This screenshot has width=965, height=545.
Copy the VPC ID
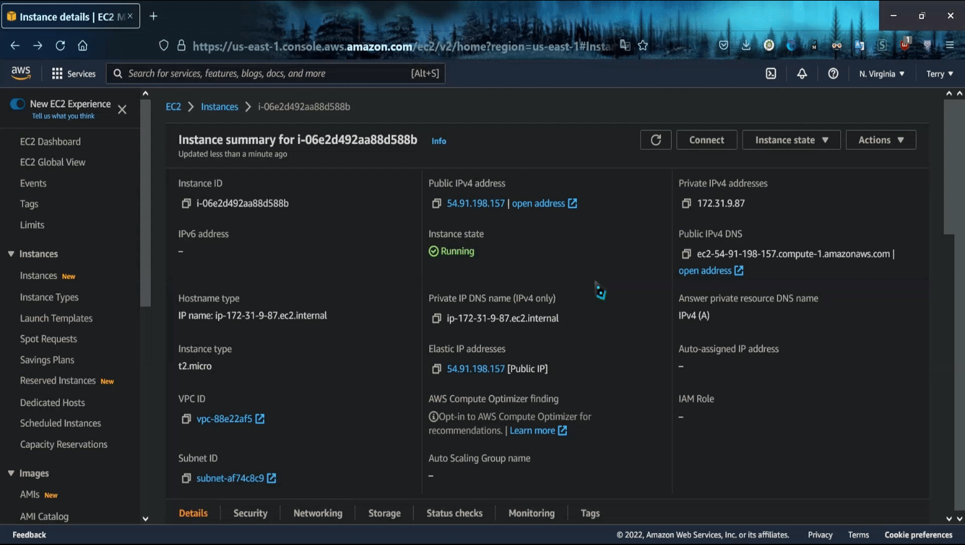(x=186, y=418)
